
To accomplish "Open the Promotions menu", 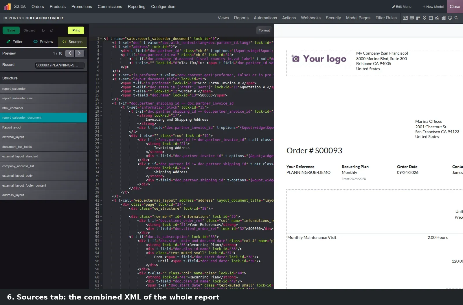I will pos(82,7).
